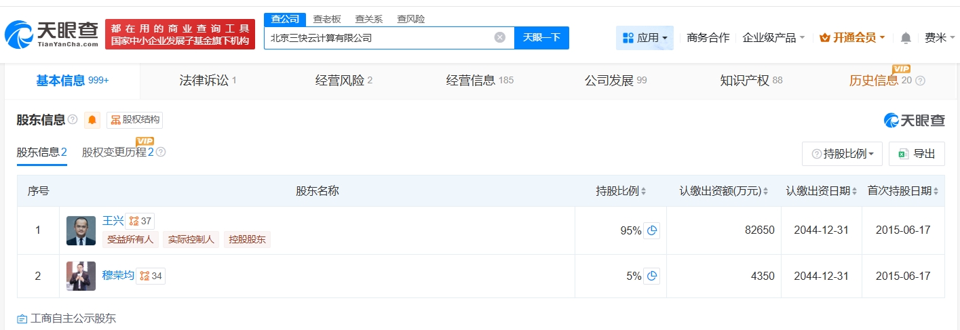Switch to the 法律诉讼 tab
Screen dimensions: 960x330
click(x=208, y=81)
